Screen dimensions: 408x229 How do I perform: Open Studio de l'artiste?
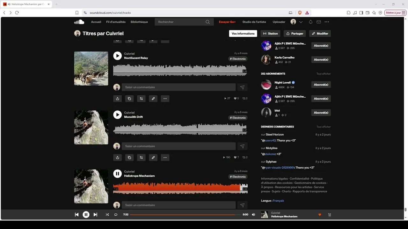[254, 22]
